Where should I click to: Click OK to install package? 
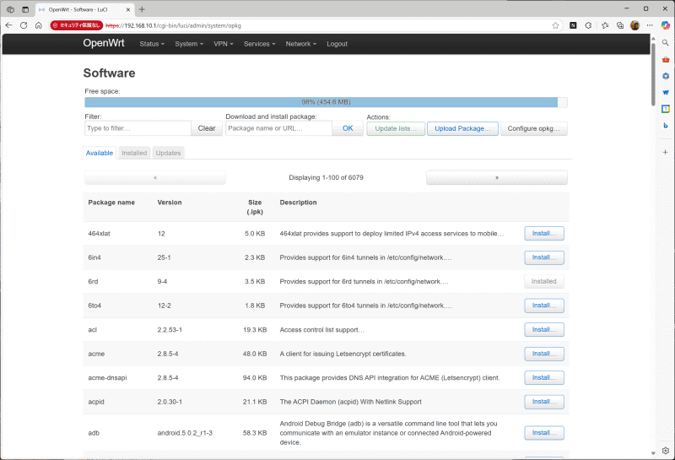[x=348, y=128]
